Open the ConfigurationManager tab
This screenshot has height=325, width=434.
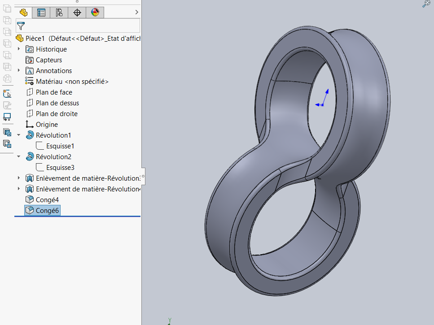click(x=59, y=13)
